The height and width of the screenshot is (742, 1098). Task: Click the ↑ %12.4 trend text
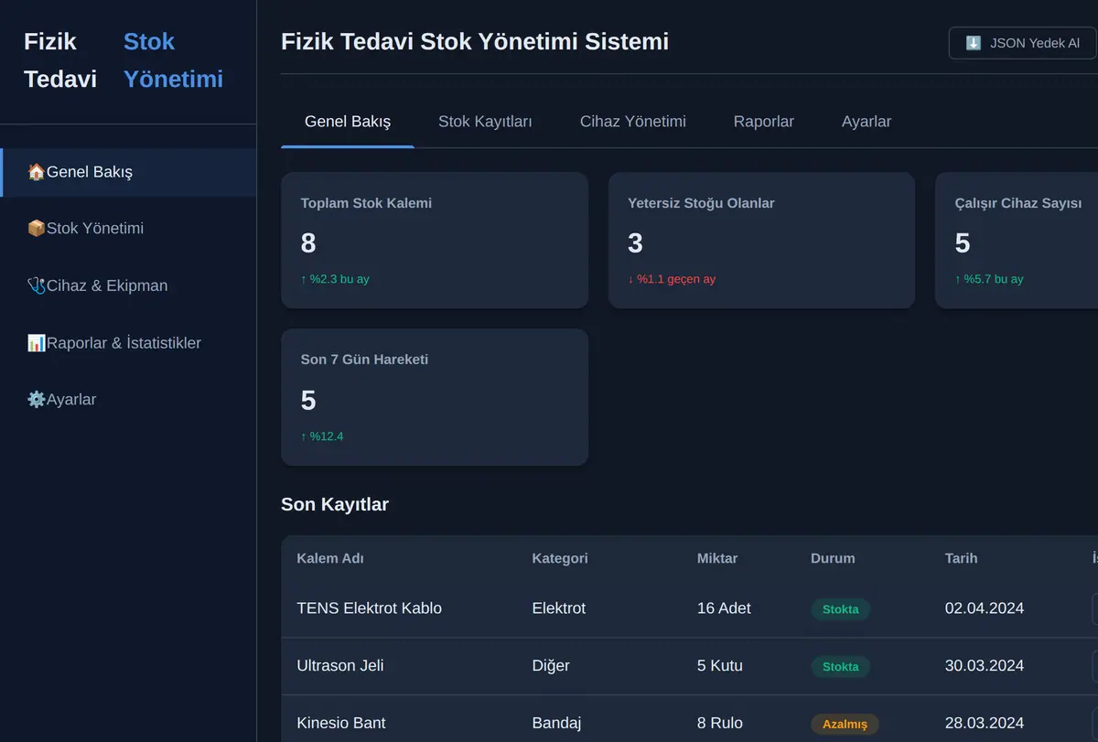point(322,436)
